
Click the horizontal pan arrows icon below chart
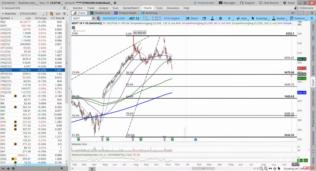pyautogui.click(x=270, y=169)
